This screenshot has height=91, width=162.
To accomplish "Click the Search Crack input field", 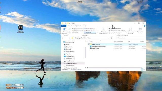I will click(x=130, y=38).
